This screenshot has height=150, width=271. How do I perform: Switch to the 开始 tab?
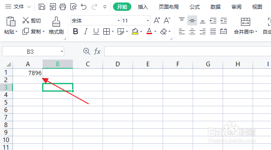pyautogui.click(x=122, y=7)
